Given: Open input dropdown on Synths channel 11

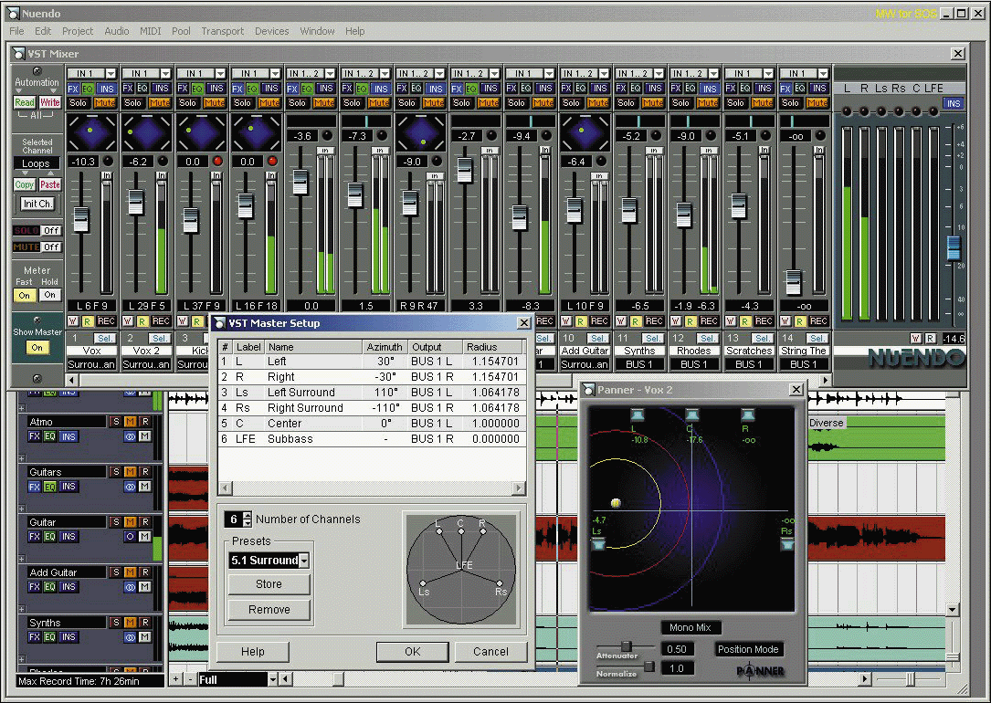Looking at the screenshot, I should coord(659,74).
